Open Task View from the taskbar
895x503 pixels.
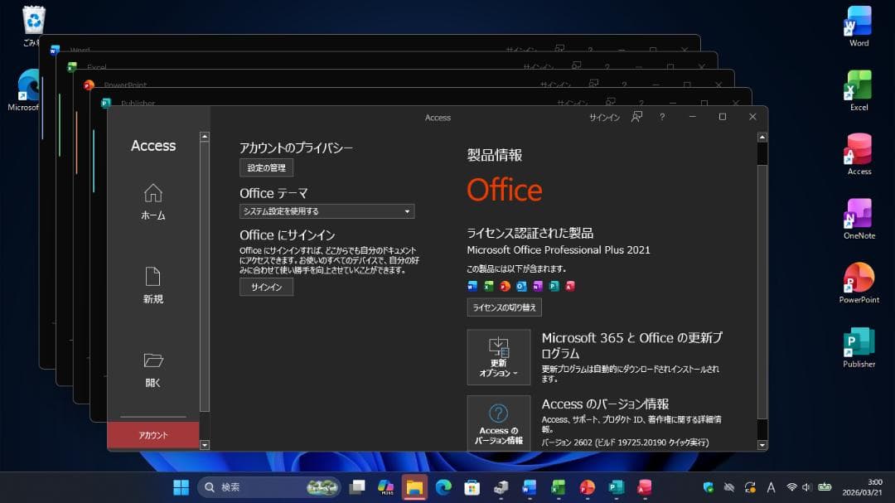tap(357, 487)
